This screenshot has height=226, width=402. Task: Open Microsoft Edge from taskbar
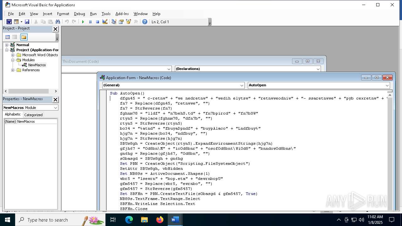coord(129,220)
